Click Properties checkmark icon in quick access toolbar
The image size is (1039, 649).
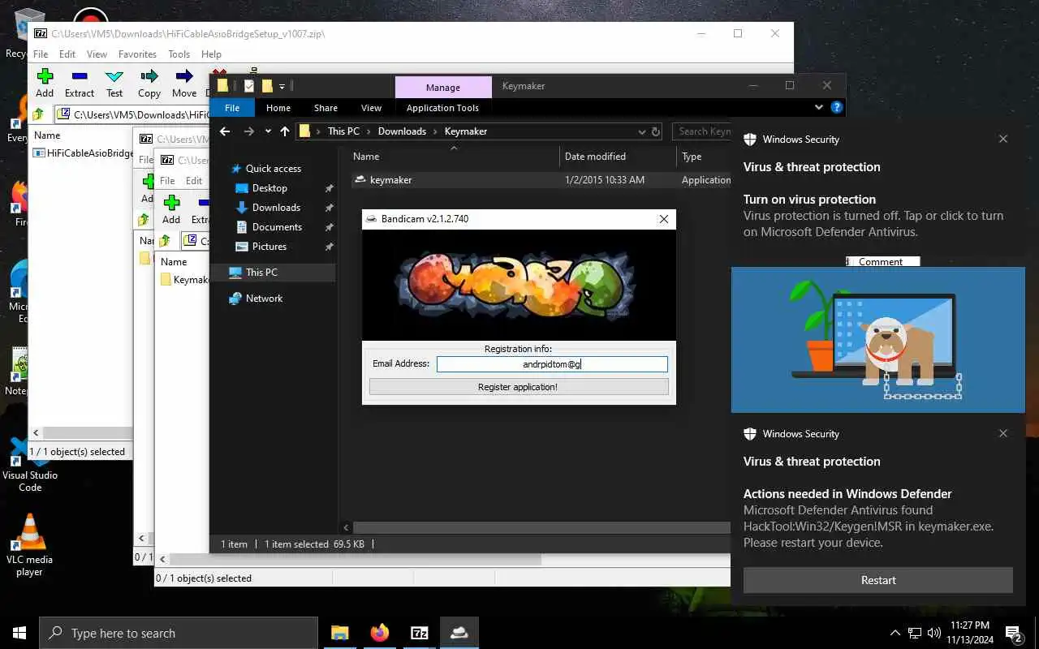pos(249,86)
